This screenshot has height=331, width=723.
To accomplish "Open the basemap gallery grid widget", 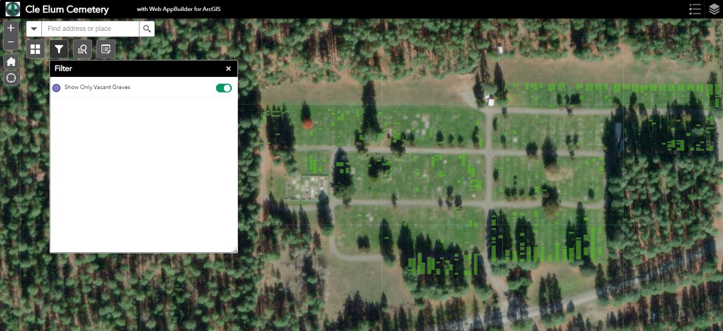I will pos(36,49).
